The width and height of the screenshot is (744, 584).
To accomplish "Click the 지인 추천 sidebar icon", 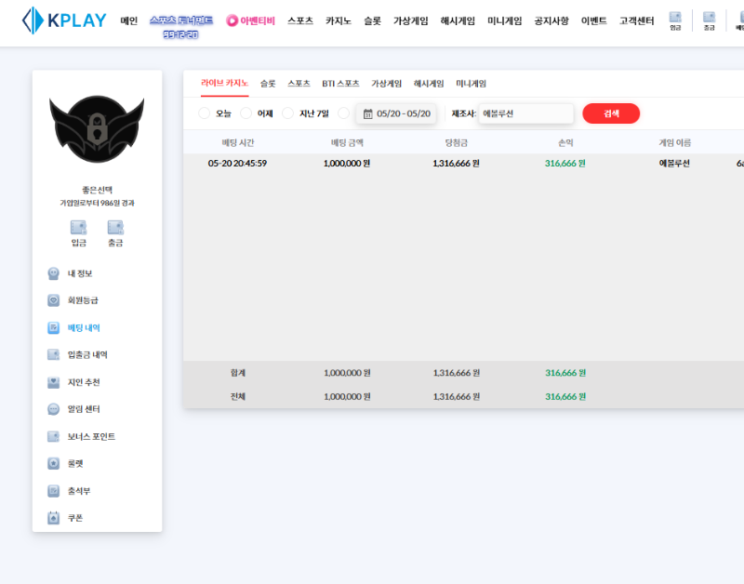I will (54, 382).
